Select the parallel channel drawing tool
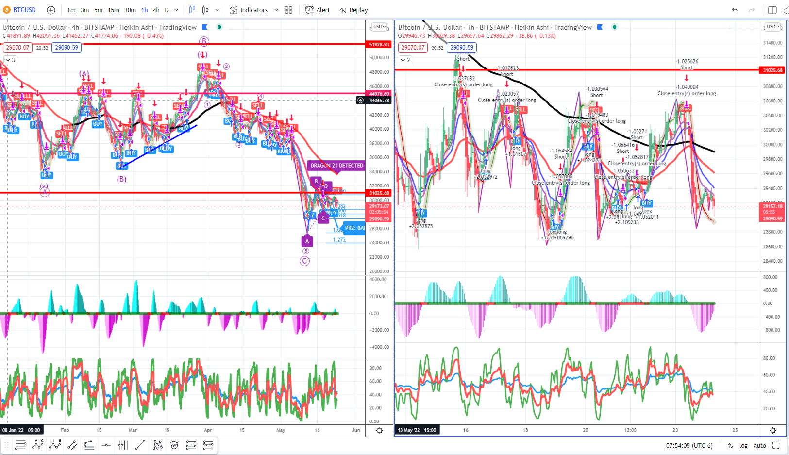This screenshot has width=789, height=455. (x=72, y=445)
